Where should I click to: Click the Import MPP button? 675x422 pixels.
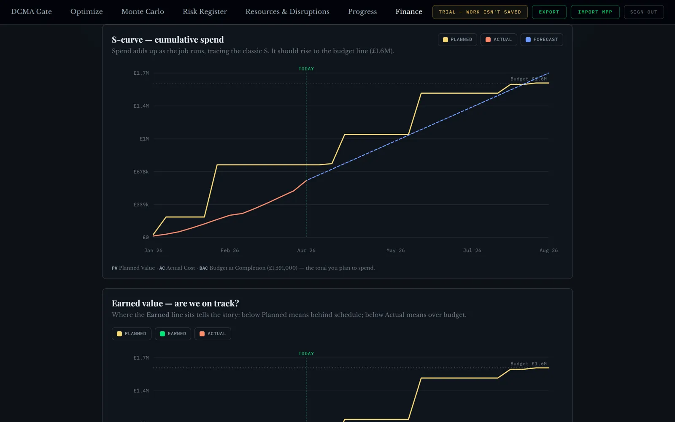point(595,12)
